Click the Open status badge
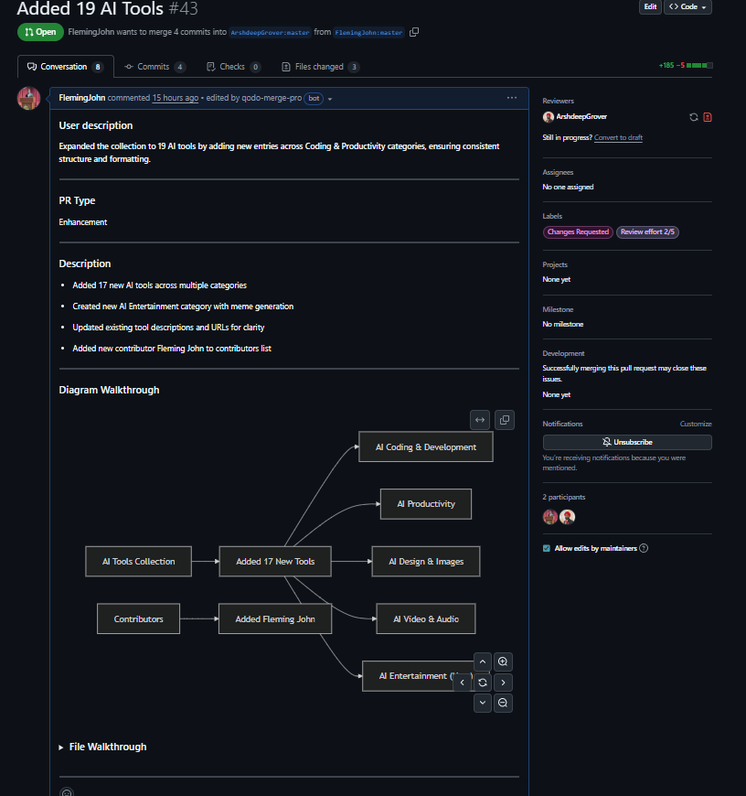The width and height of the screenshot is (746, 796). pyautogui.click(x=40, y=32)
